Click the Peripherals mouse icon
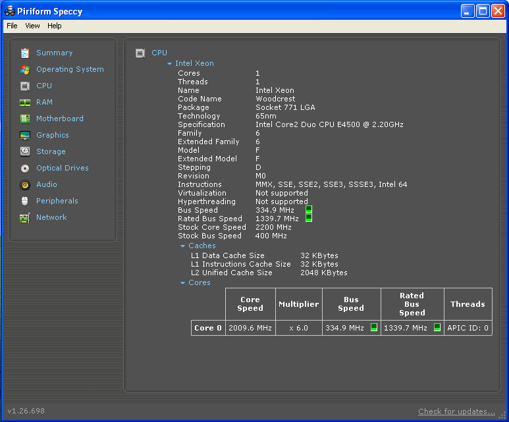Screen dimensions: 509x422 point(25,201)
